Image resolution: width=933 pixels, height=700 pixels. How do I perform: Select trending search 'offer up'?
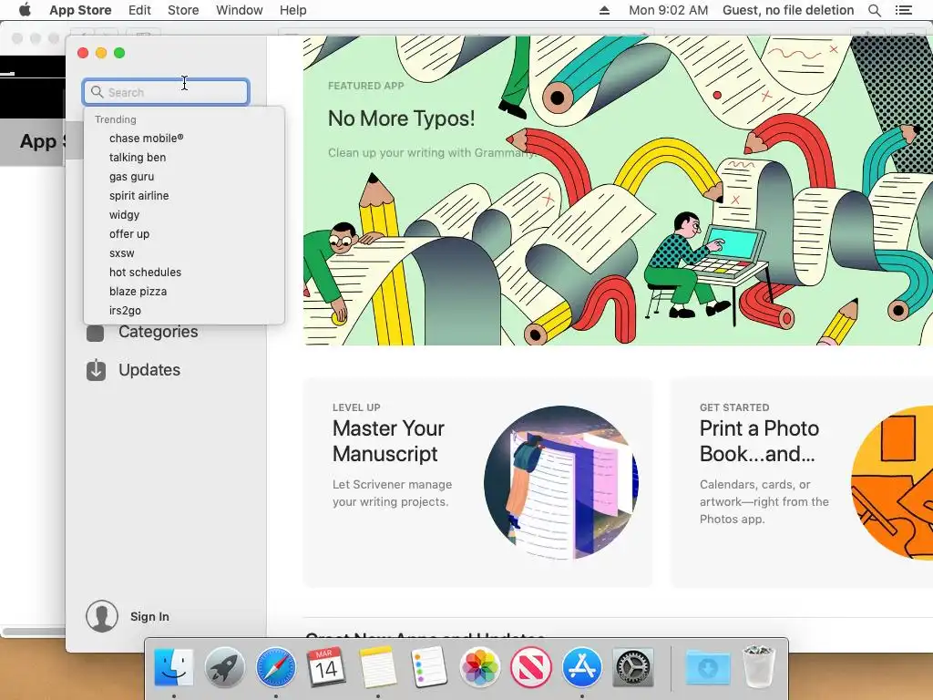tap(184, 234)
